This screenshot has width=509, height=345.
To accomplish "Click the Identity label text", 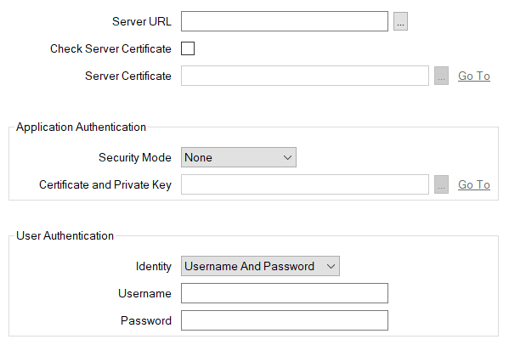I will (x=153, y=266).
